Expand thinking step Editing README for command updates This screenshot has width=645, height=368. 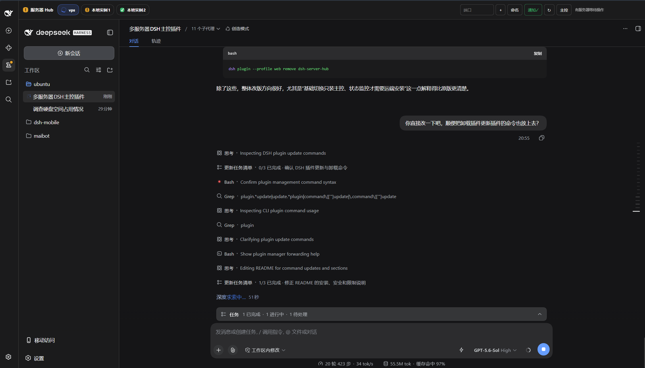pyautogui.click(x=282, y=268)
